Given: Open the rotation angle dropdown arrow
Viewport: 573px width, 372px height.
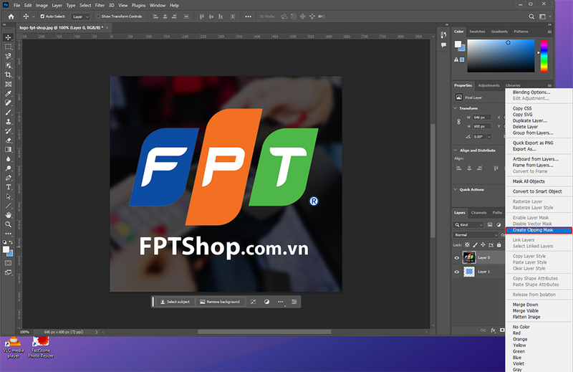Looking at the screenshot, I should [489, 137].
